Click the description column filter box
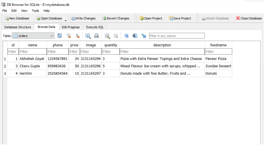The image size is (264, 145). click(162, 51)
